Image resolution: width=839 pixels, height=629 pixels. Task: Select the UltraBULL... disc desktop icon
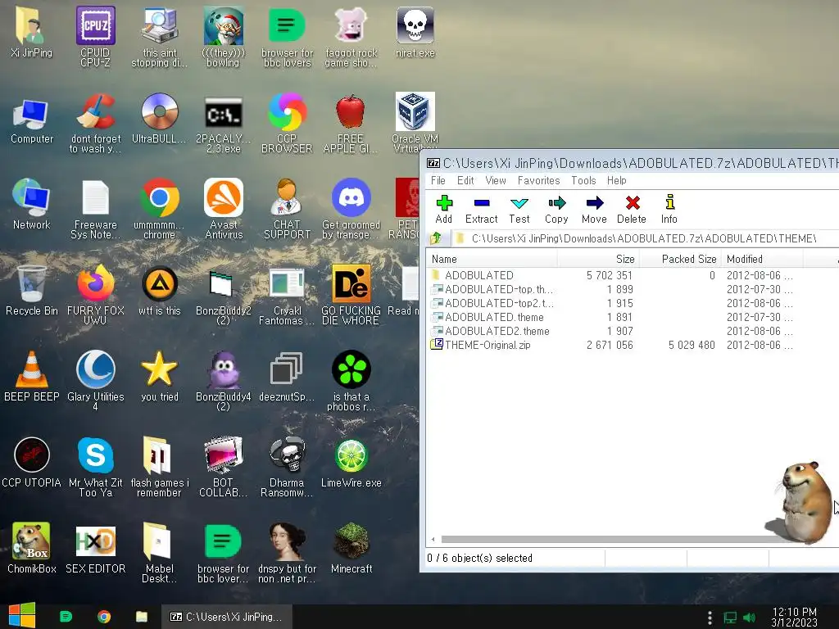(160, 118)
